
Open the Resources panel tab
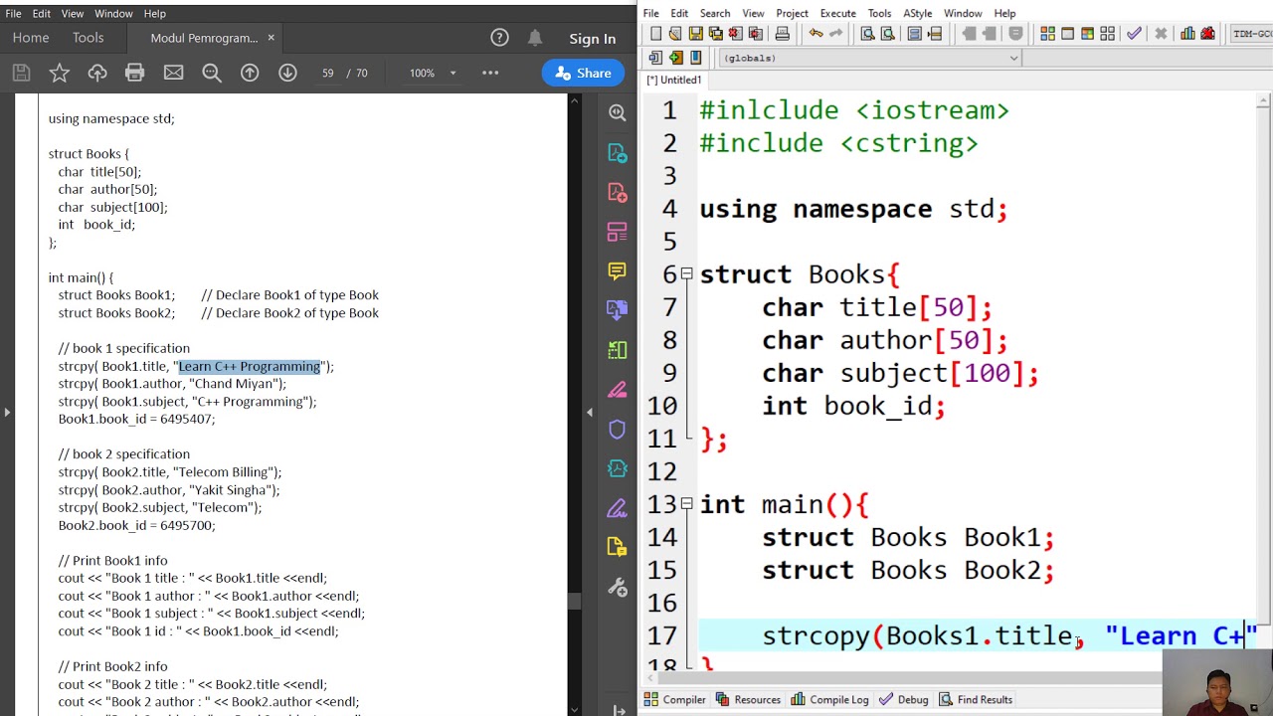pyautogui.click(x=747, y=699)
